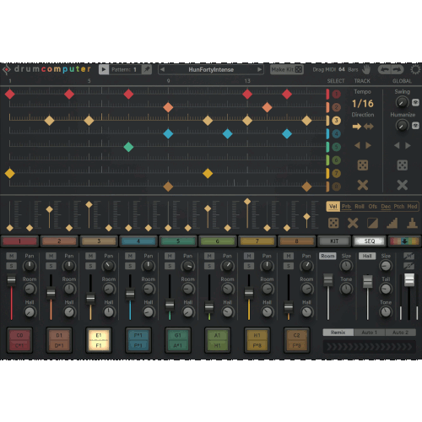
Task: Click the Swing knob
Action: pyautogui.click(x=402, y=102)
